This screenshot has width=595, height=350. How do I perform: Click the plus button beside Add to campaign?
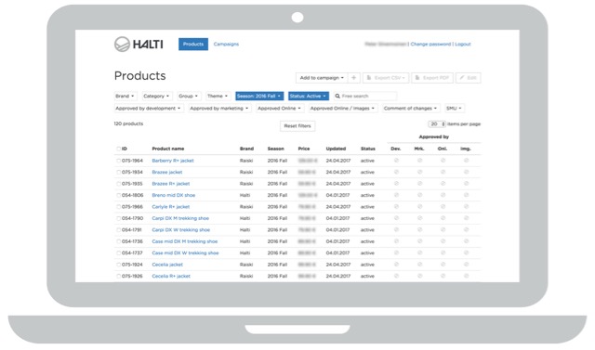(353, 78)
